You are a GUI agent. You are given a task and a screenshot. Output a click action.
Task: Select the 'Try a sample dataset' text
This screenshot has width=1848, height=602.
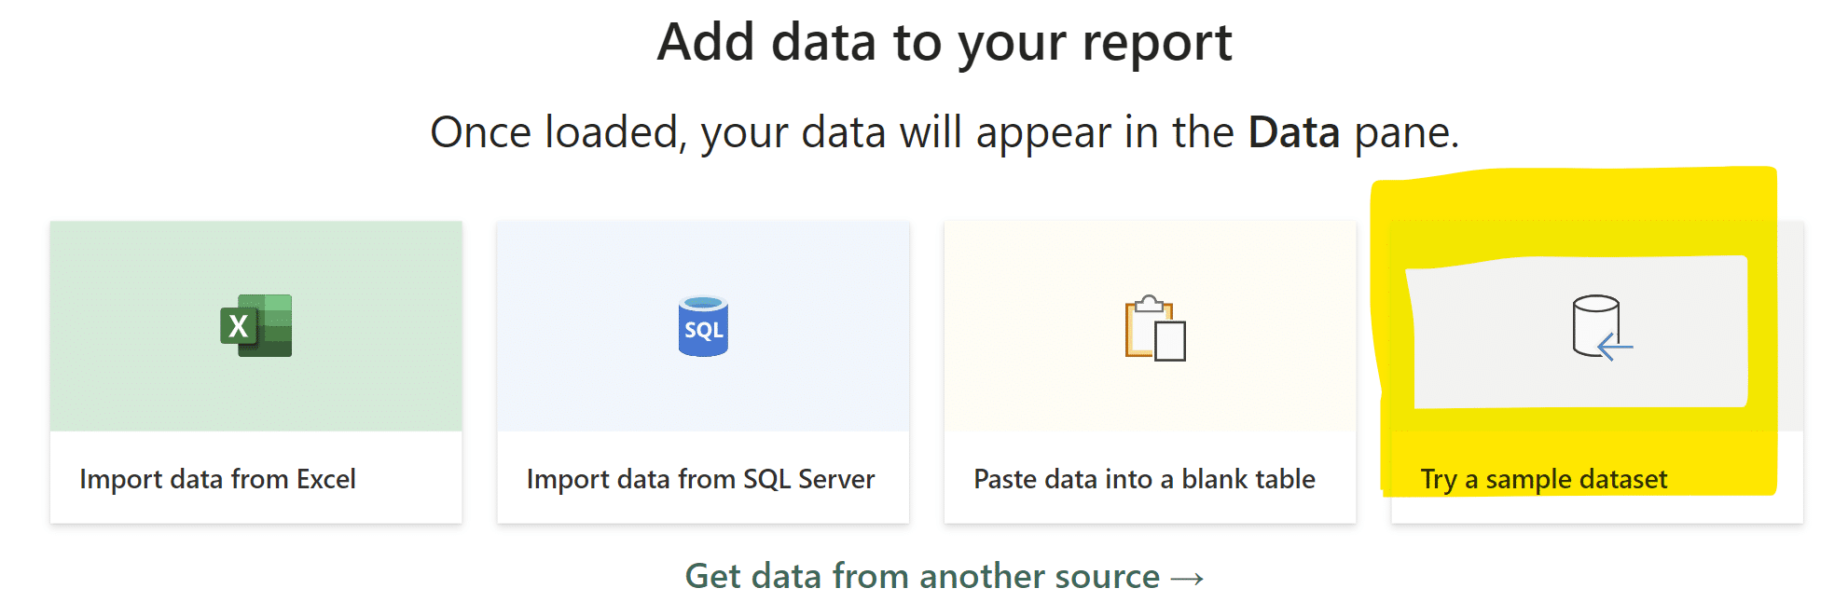point(1543,479)
